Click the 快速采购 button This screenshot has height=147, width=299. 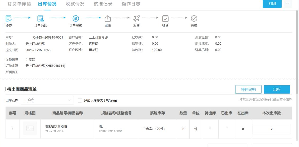pos(248,90)
